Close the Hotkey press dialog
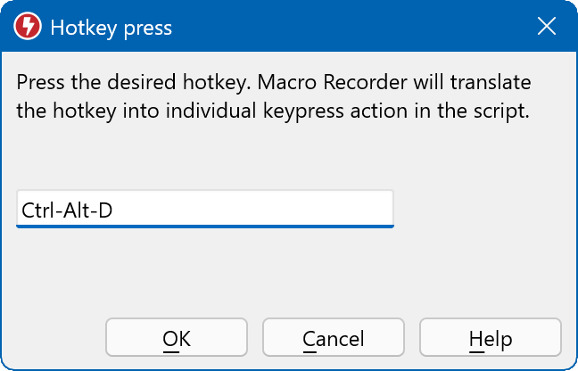Screen dimensions: 578x371 [x=546, y=27]
